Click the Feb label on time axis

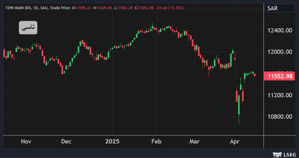[x=156, y=141]
